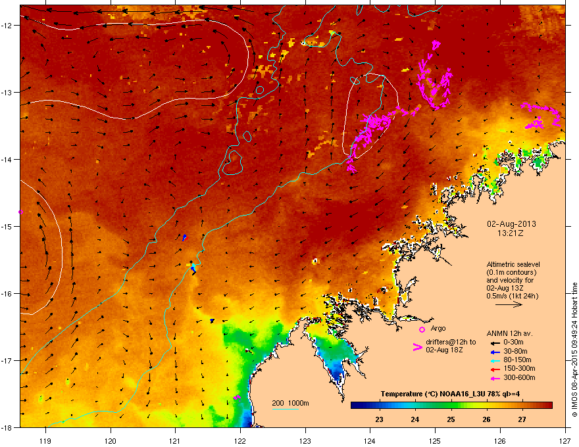Click the 'Altimetric sealevel' text
This screenshot has height=447, width=579.
(x=513, y=264)
